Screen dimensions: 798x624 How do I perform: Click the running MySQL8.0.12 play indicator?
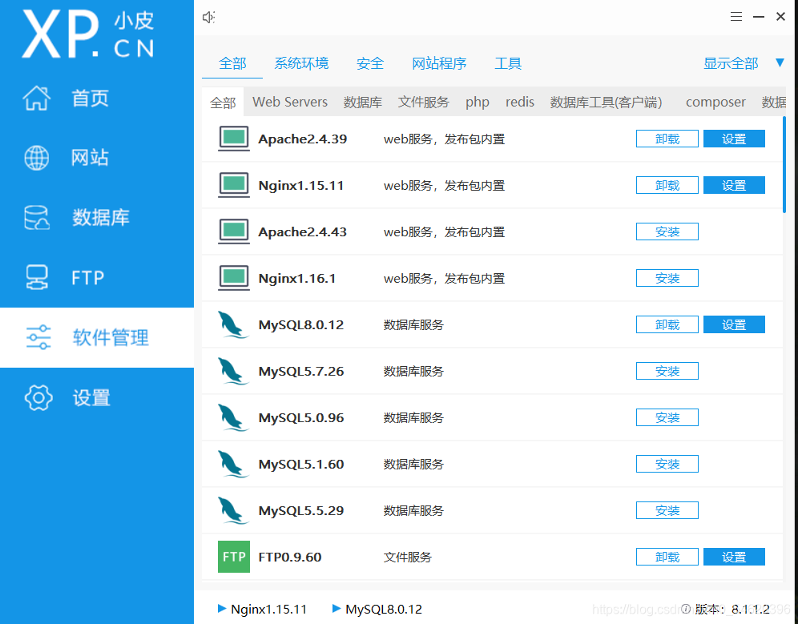click(336, 608)
